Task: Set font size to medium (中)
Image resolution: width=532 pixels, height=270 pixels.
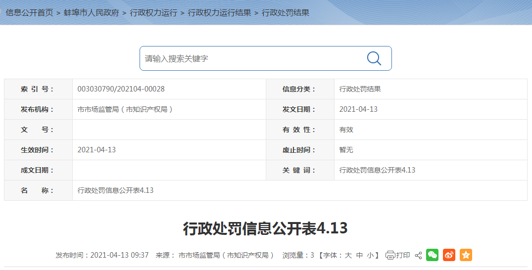Action: coord(359,255)
